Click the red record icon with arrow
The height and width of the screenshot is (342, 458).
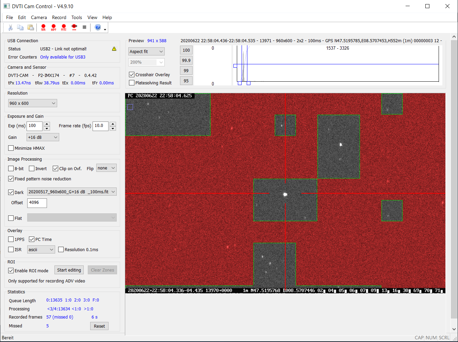pyautogui.click(x=74, y=28)
